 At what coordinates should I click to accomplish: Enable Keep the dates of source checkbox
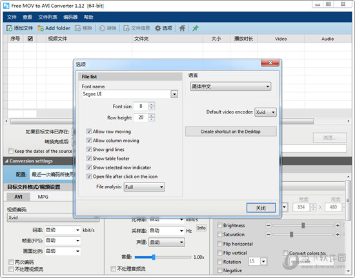(10, 151)
